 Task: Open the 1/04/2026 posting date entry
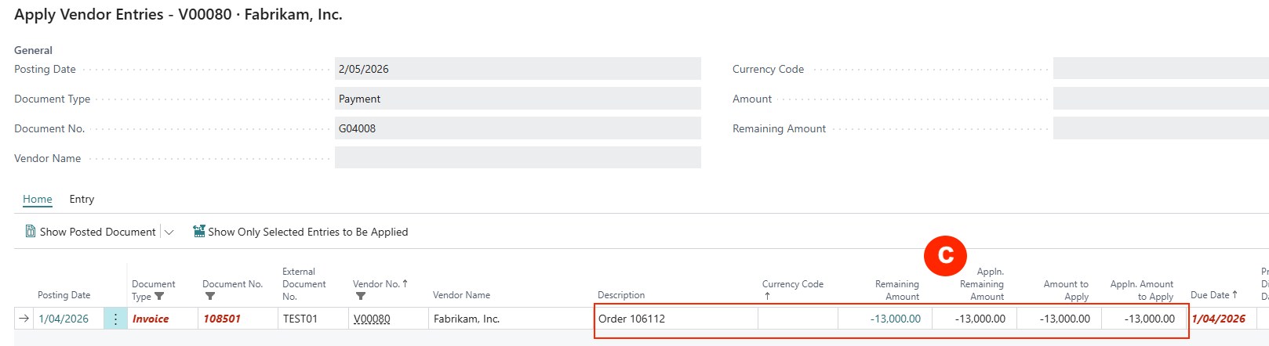click(64, 319)
